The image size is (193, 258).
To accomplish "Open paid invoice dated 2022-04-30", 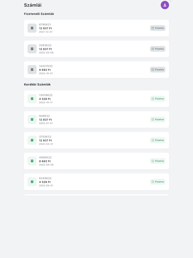I will pos(94,161).
